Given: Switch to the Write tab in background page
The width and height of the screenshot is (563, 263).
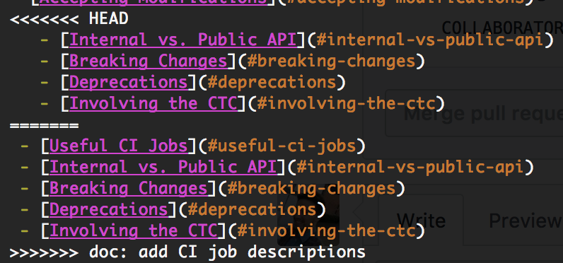Looking at the screenshot, I should coord(421,221).
